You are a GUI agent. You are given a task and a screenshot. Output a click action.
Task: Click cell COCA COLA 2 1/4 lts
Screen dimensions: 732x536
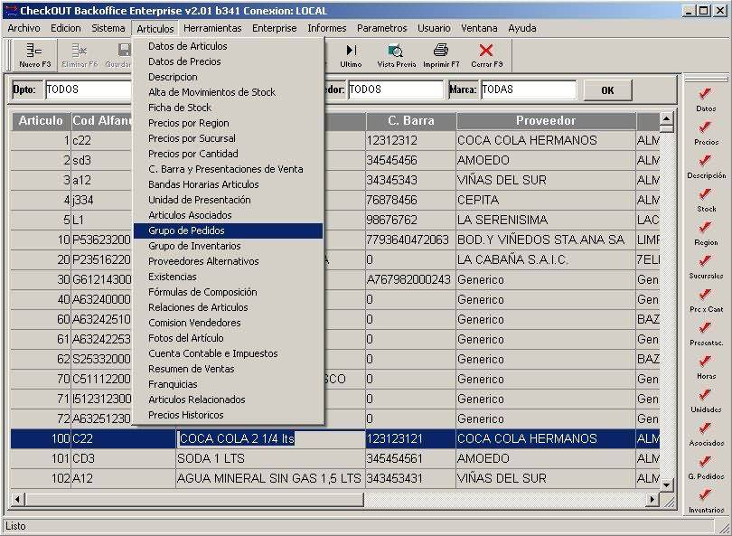click(270, 439)
